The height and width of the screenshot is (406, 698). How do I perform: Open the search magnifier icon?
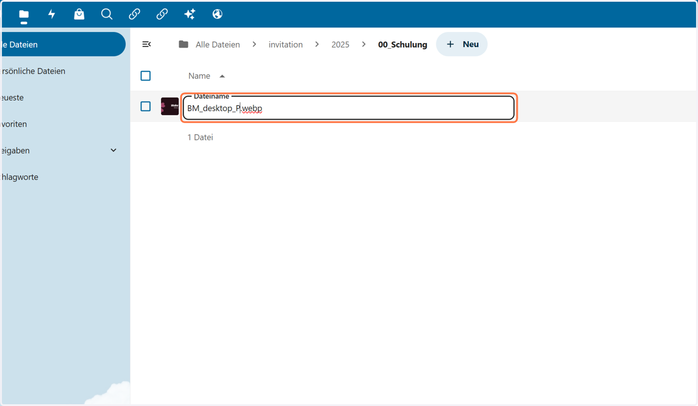point(106,14)
